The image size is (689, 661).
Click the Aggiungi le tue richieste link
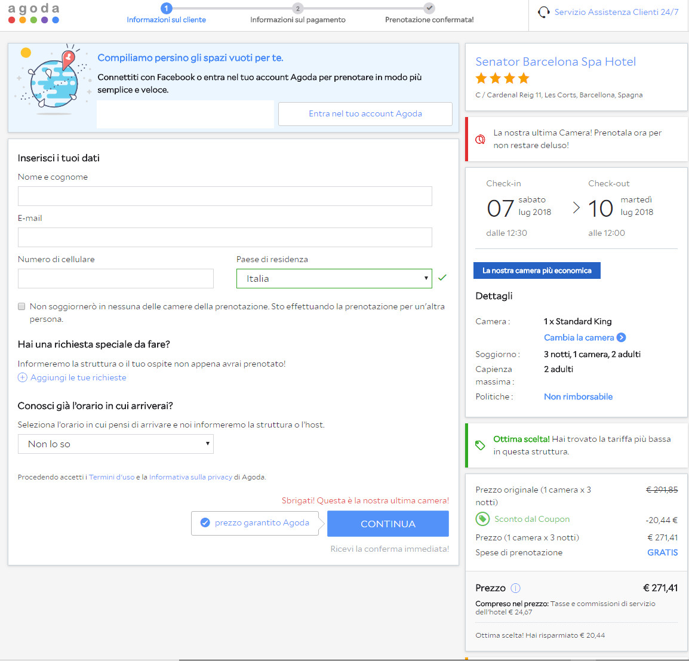coord(78,377)
